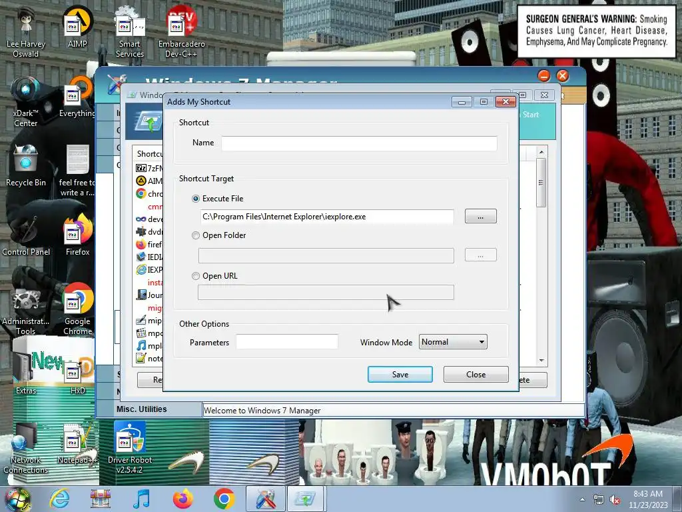Screen dimensions: 682x512
Task: Open Driver Robot v2.5.4.2 desktop icon
Action: (130, 449)
